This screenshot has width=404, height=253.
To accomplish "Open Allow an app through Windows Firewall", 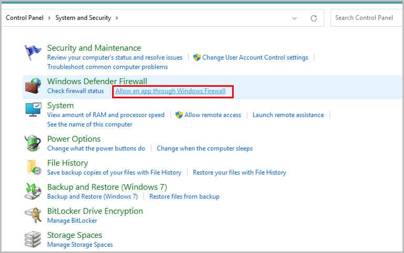I will [x=170, y=91].
